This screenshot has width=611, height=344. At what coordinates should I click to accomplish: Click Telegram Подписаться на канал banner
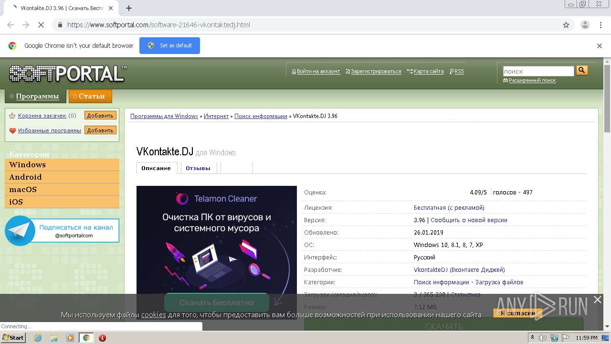click(62, 231)
